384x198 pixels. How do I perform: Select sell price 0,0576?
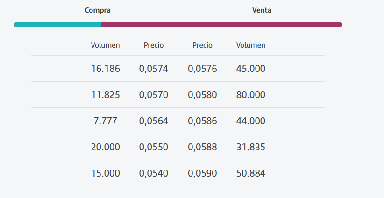click(x=202, y=69)
